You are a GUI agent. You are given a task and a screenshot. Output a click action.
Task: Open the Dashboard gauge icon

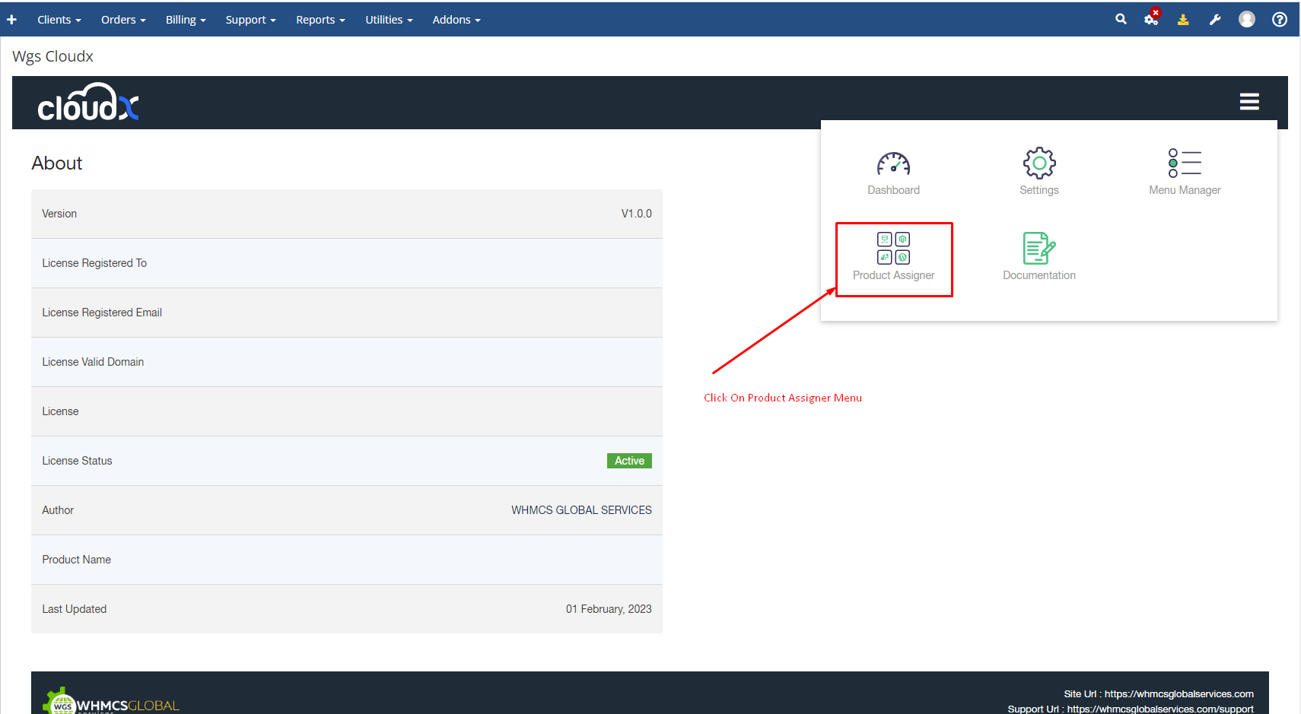893,164
